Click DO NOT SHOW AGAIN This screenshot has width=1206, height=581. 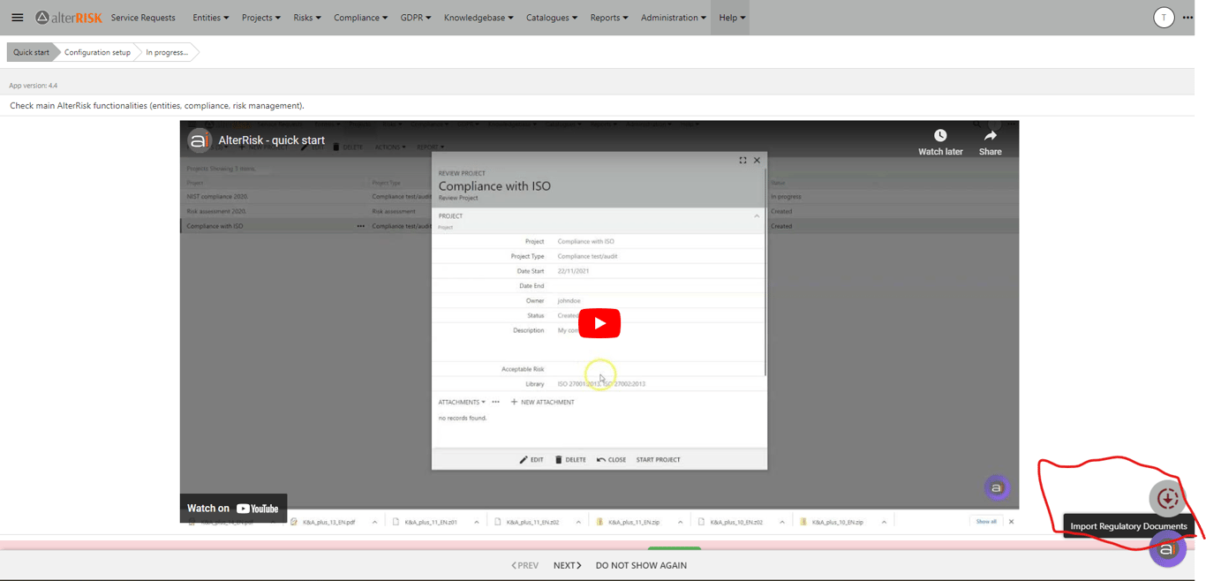click(641, 565)
